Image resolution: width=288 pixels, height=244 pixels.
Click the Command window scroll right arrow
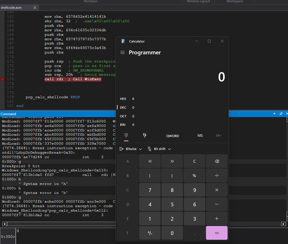(284, 224)
